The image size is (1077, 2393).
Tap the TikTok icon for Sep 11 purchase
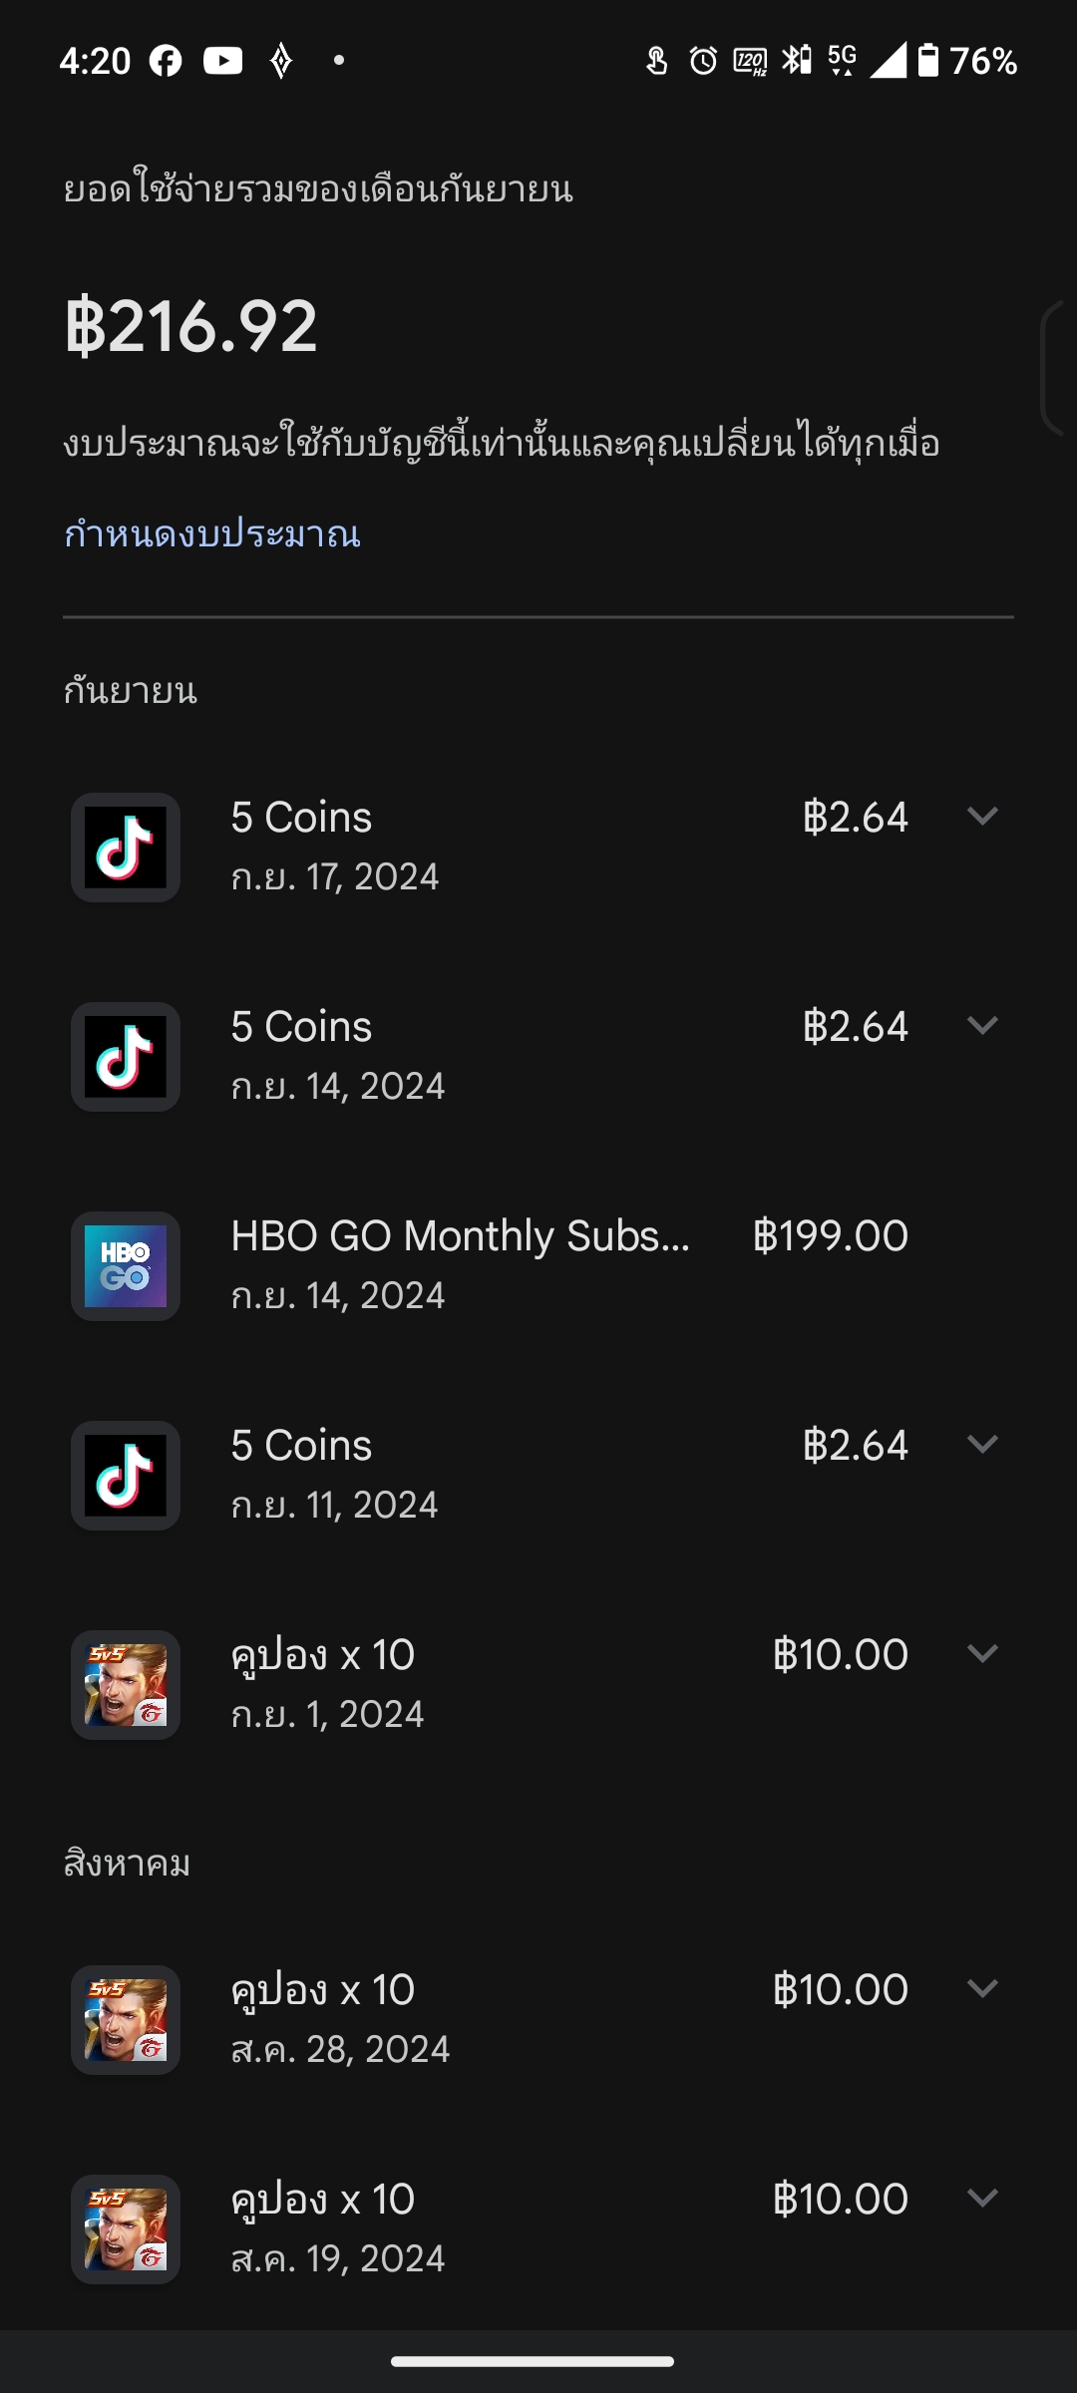tap(126, 1476)
